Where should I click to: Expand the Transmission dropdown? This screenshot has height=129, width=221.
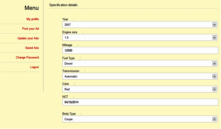tap(138, 76)
